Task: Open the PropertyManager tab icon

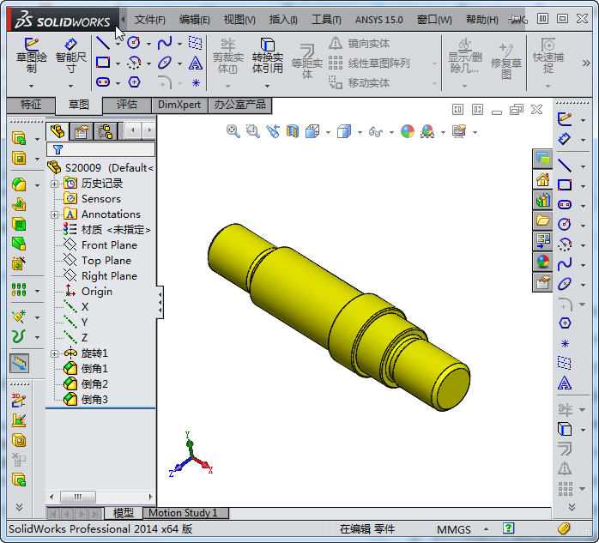Action: click(x=82, y=131)
